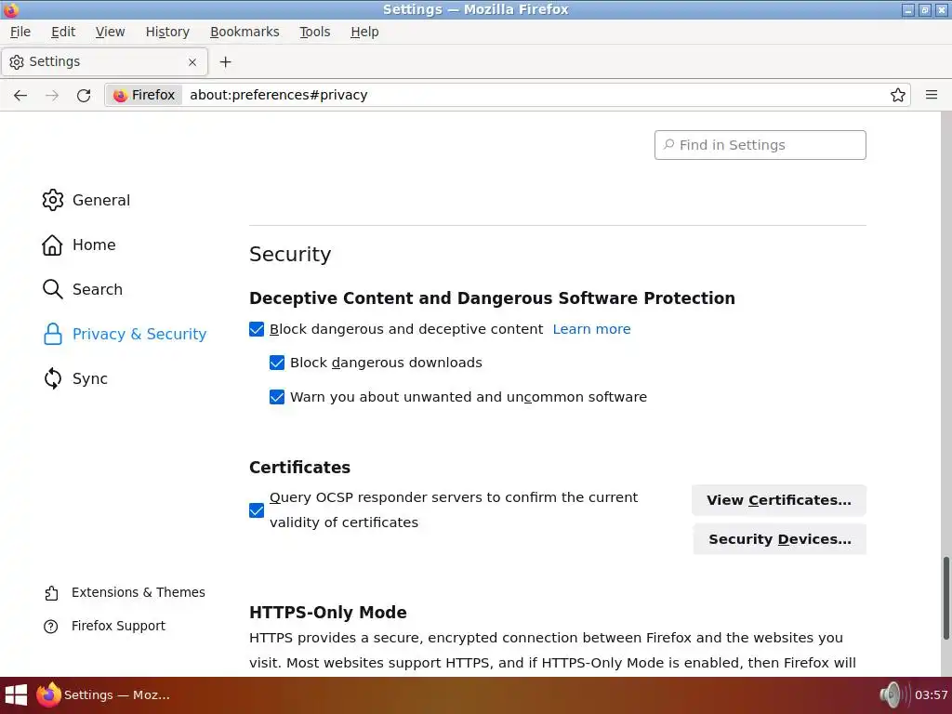The height and width of the screenshot is (714, 952).
Task: Click the Find in Settings search field
Action: pos(760,145)
